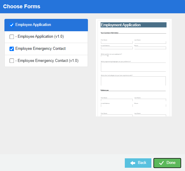185x171 pixels.
Task: Go back with the Back button
Action: (x=138, y=163)
